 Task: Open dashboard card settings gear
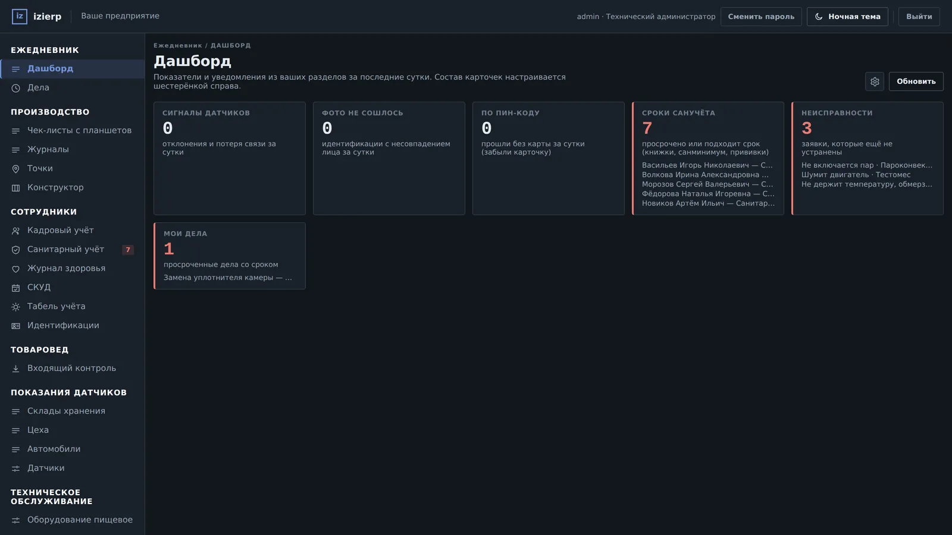[875, 81]
